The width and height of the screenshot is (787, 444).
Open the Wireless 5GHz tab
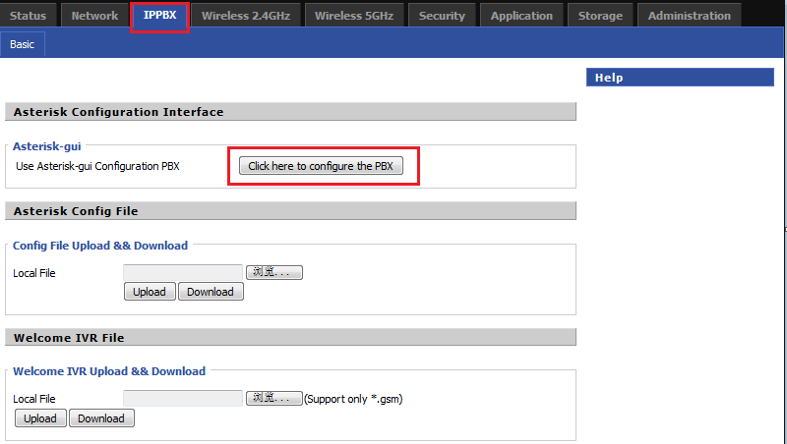point(354,16)
